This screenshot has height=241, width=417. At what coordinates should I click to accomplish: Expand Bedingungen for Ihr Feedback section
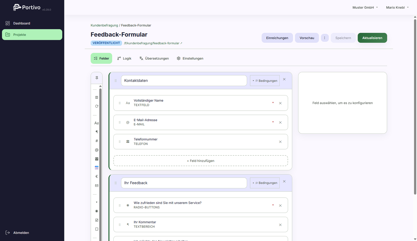[x=265, y=183]
